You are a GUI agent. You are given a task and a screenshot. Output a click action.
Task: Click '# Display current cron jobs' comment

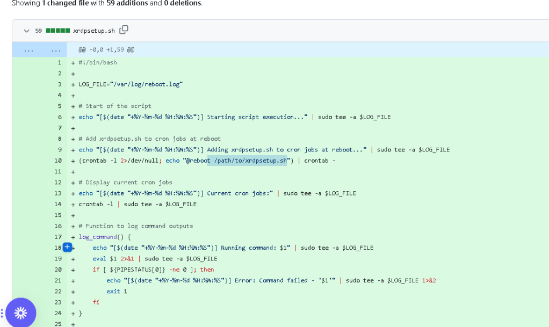(x=125, y=183)
